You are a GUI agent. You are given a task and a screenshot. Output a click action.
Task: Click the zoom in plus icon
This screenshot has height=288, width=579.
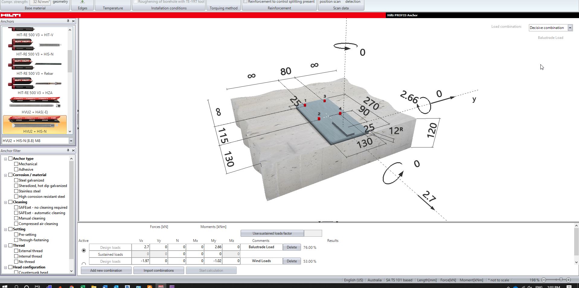(x=568, y=280)
